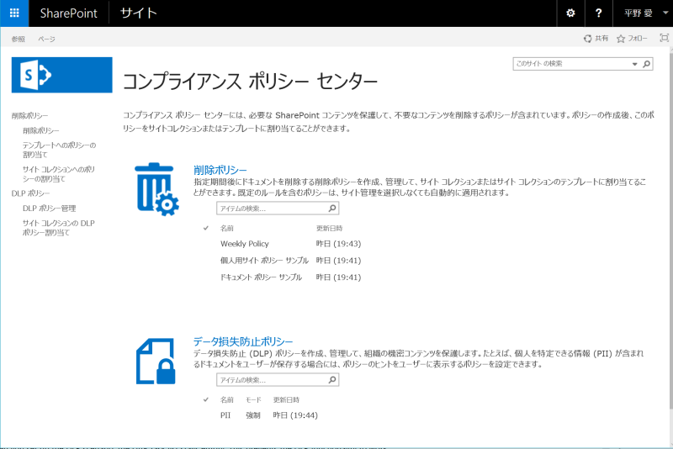Click search icon in deletion policy list
673x449 pixels.
(x=332, y=208)
